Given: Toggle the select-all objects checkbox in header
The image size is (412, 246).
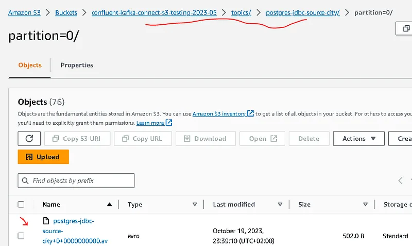Looking at the screenshot, I should pyautogui.click(x=21, y=205).
